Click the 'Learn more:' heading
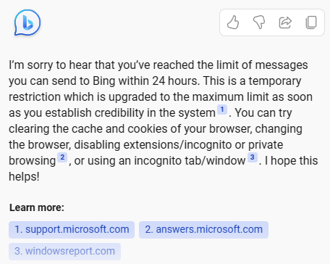 [37, 207]
